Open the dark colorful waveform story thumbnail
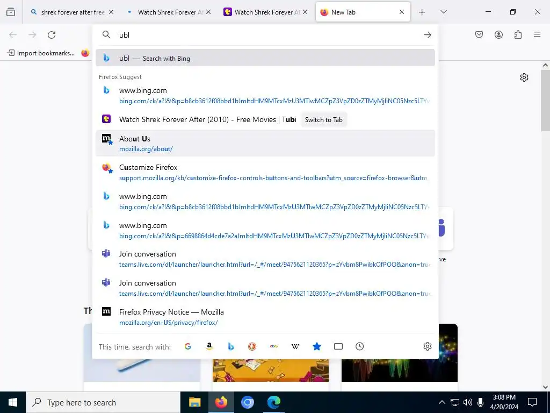 pos(400,353)
